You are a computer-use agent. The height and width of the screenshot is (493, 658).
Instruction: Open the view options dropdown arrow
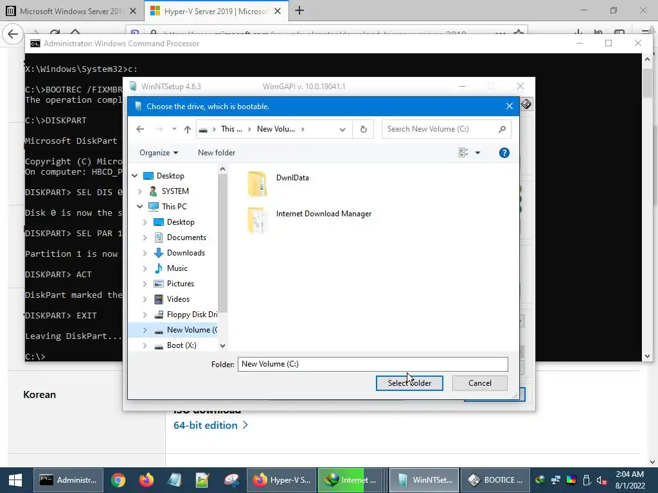477,153
